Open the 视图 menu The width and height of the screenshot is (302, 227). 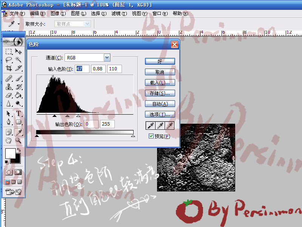140,14
